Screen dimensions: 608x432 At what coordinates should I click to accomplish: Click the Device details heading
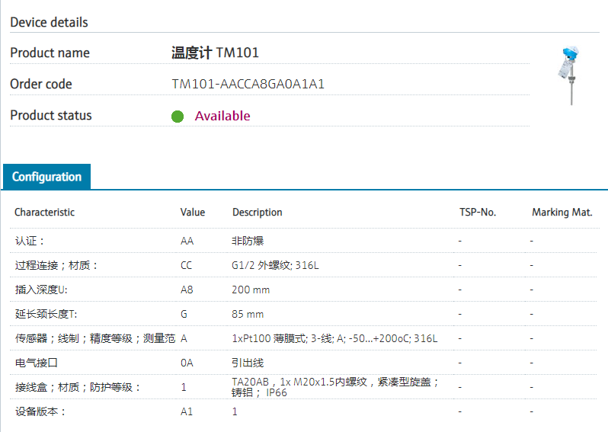(49, 22)
